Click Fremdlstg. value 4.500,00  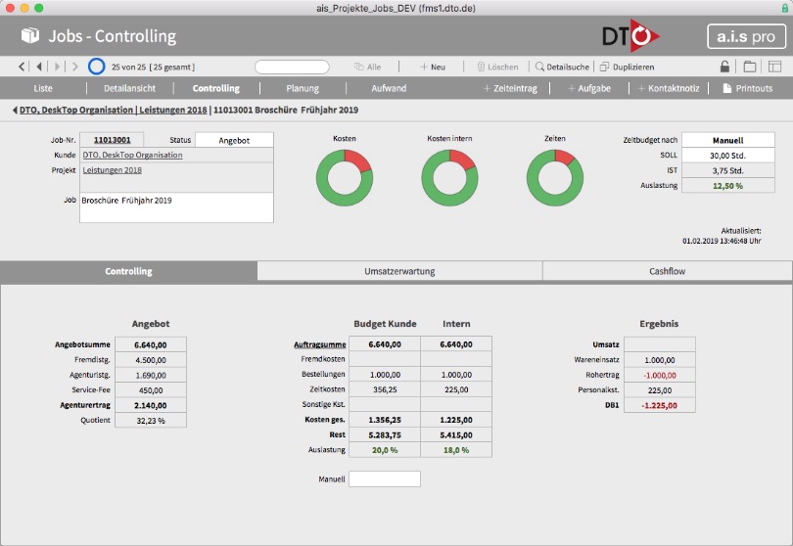pos(151,360)
